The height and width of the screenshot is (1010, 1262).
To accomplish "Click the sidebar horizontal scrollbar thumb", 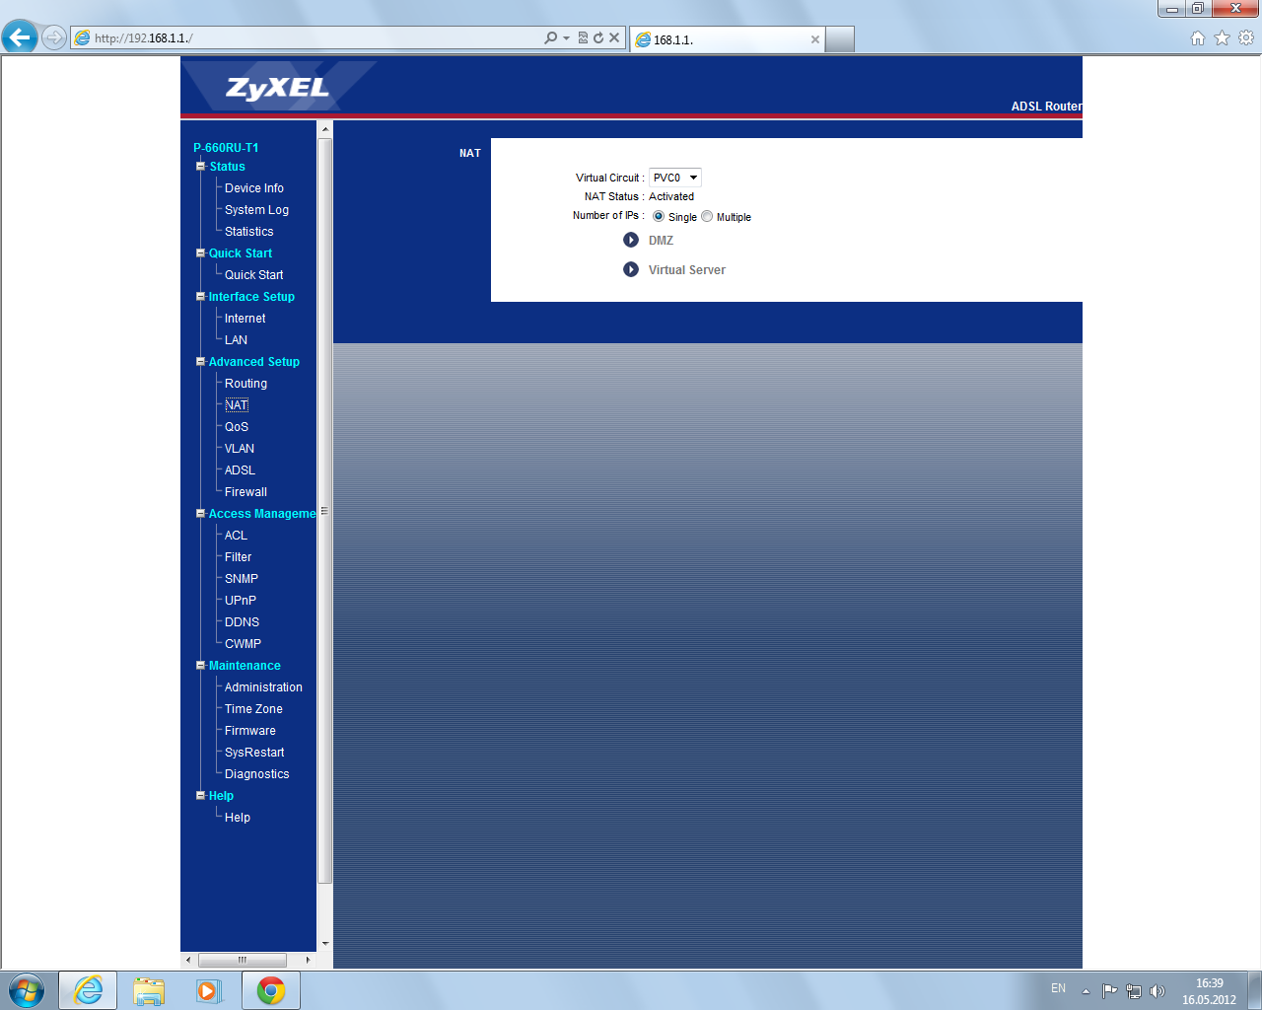I will click(x=243, y=960).
